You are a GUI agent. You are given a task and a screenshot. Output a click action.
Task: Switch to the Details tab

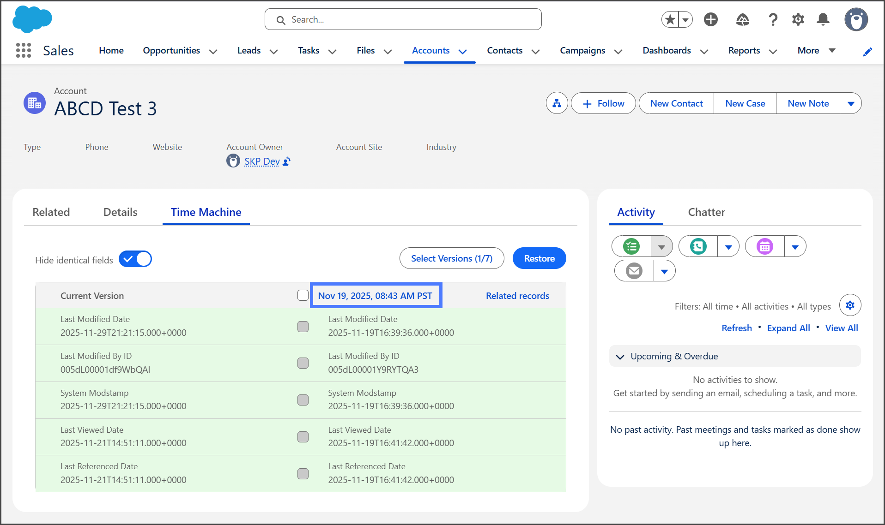(x=120, y=212)
